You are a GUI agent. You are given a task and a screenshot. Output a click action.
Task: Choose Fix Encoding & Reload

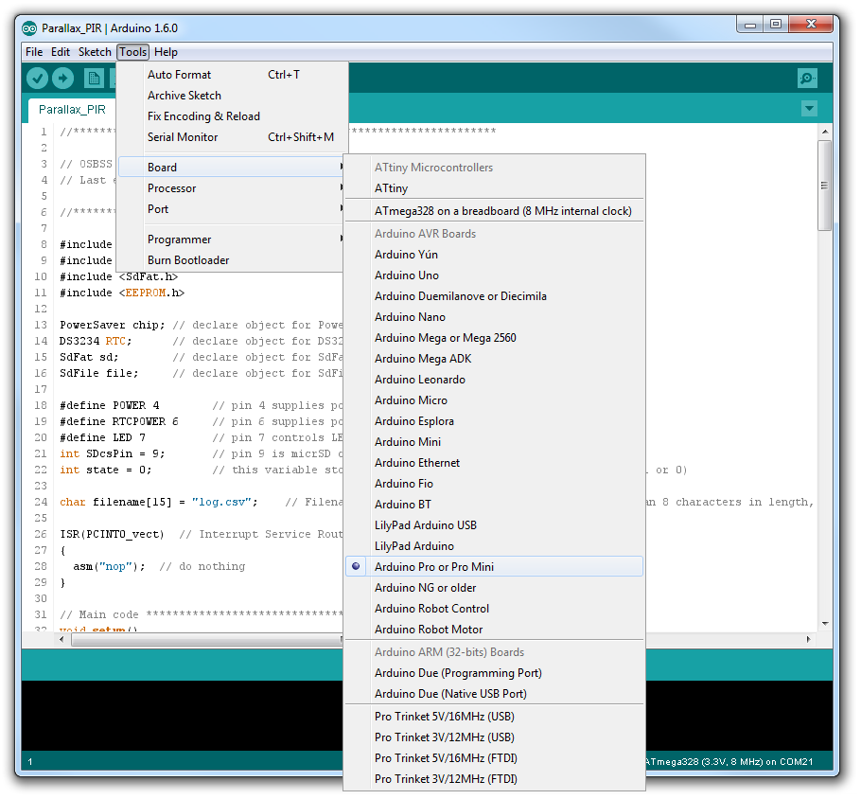(233, 116)
